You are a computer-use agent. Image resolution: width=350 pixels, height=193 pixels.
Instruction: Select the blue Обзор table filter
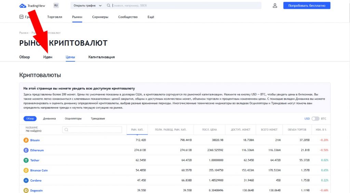pos(30,119)
